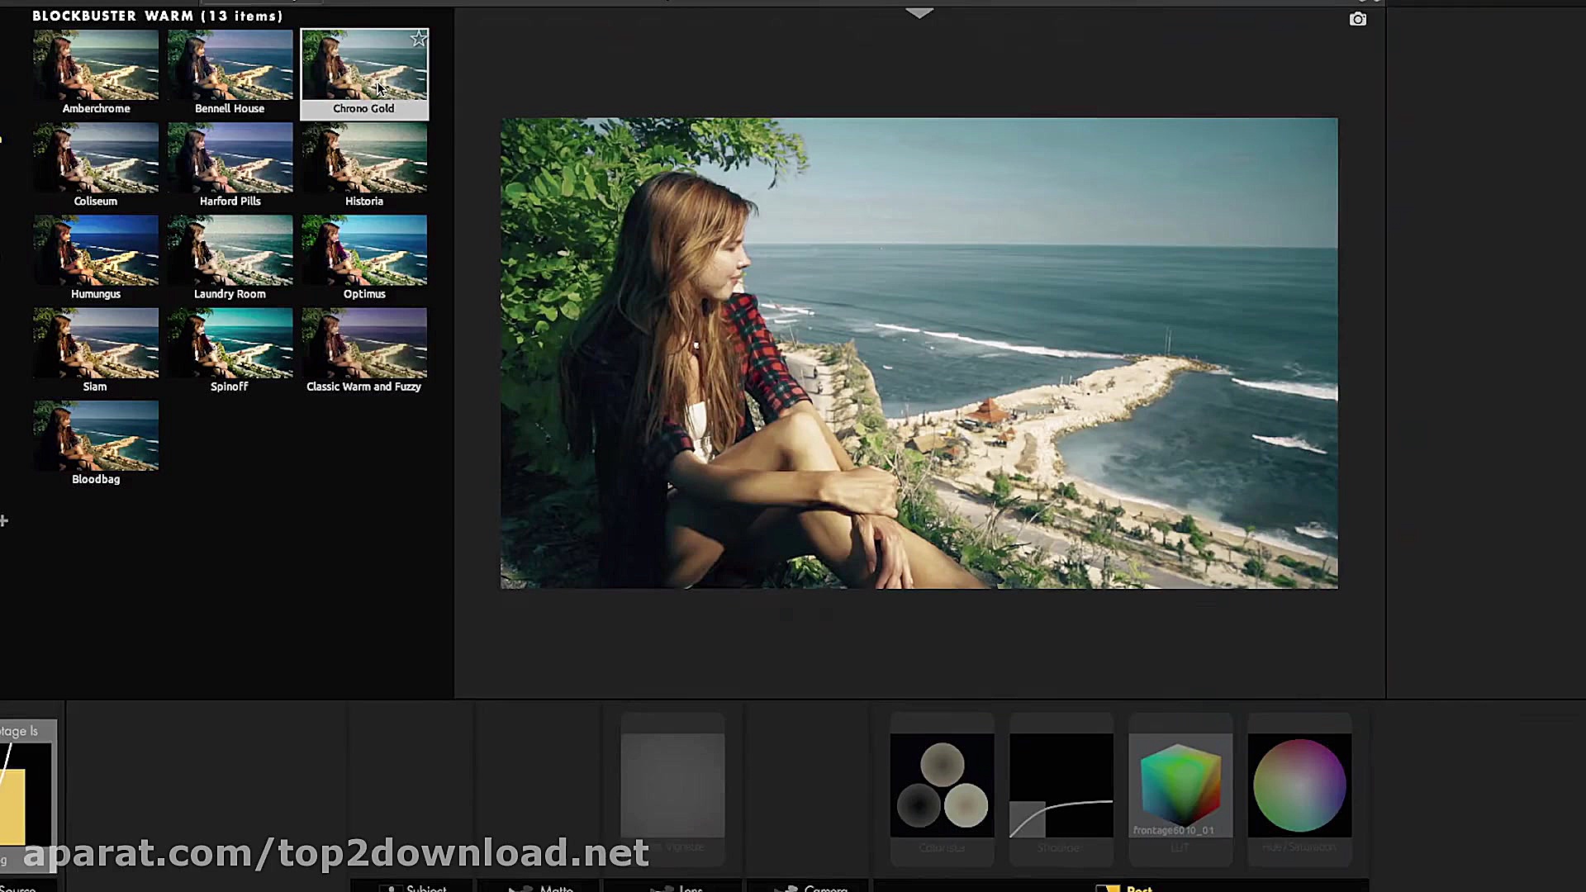Apply the Bloodbag look
The image size is (1586, 892).
pyautogui.click(x=96, y=435)
